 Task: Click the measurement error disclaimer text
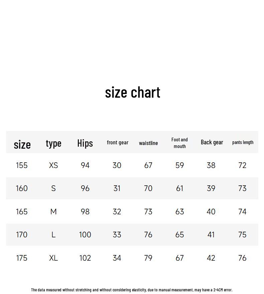[x=132, y=290]
